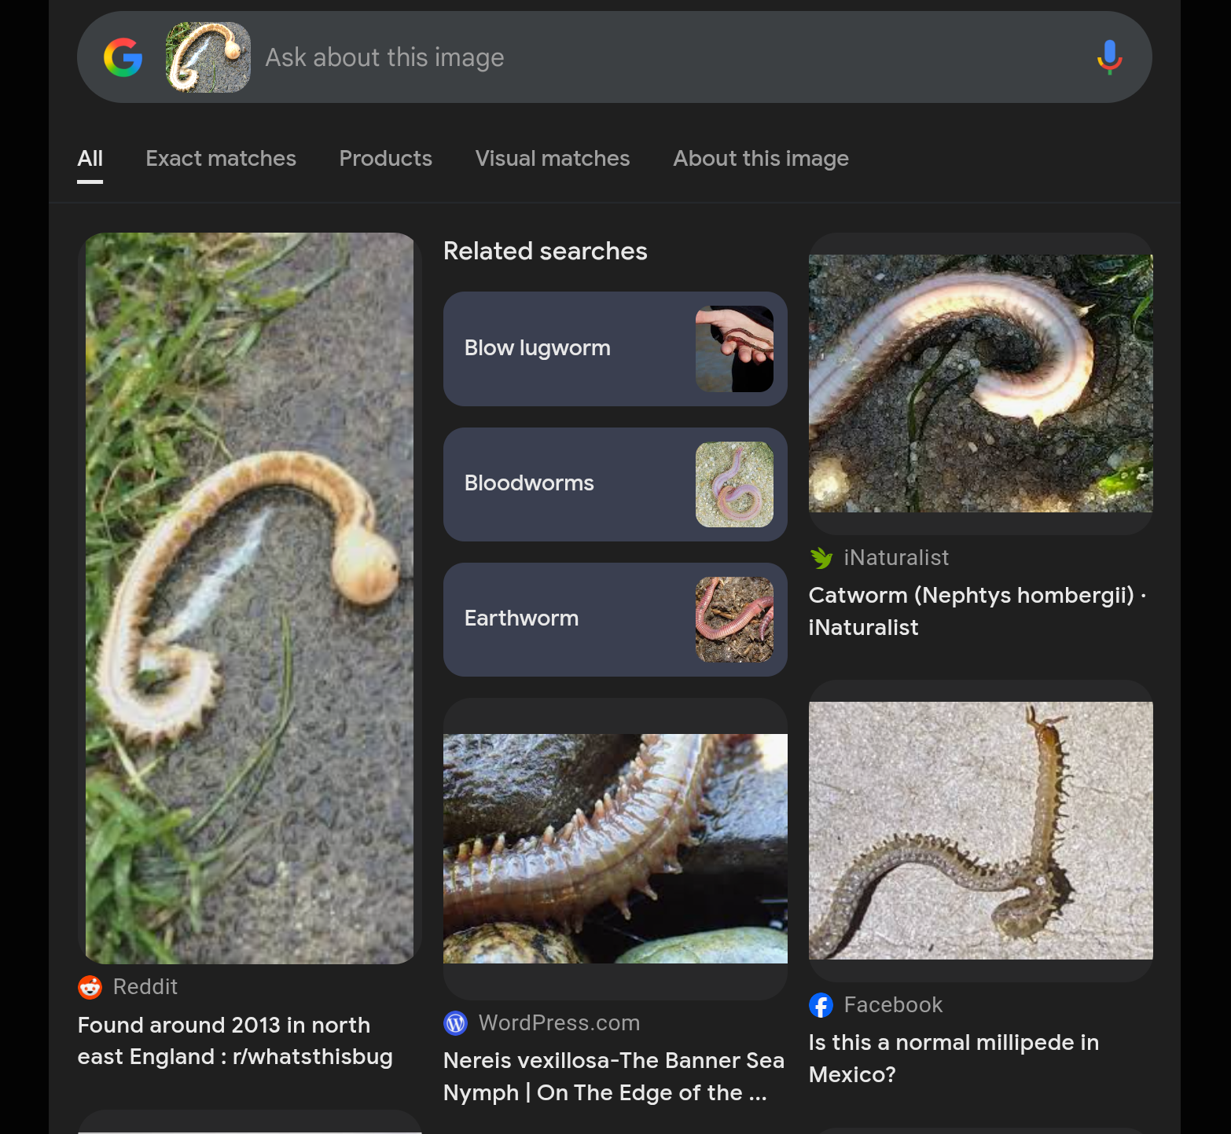Click the Google logo in search bar

123,57
